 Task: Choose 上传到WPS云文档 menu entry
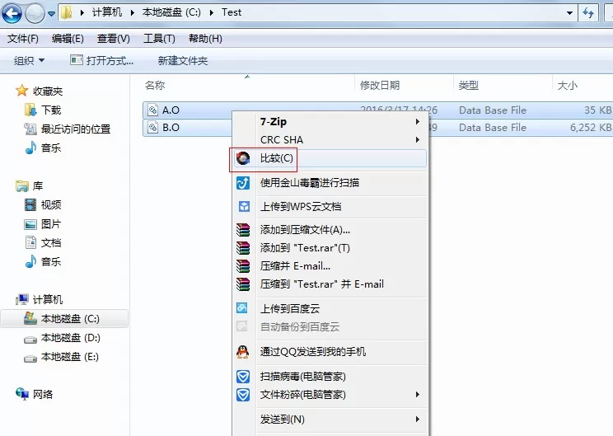tap(330, 207)
